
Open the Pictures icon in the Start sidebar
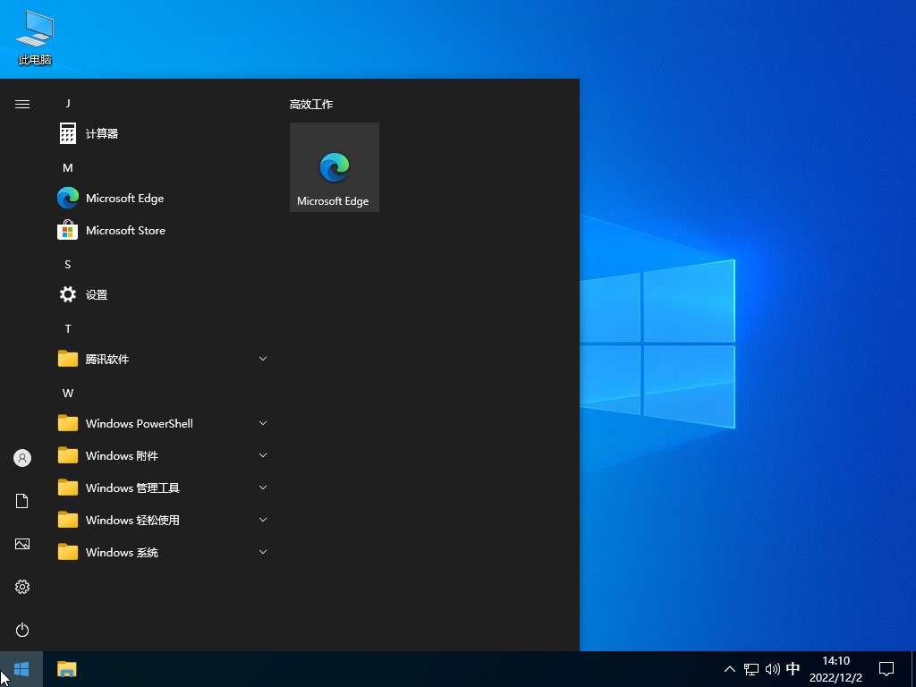click(22, 544)
